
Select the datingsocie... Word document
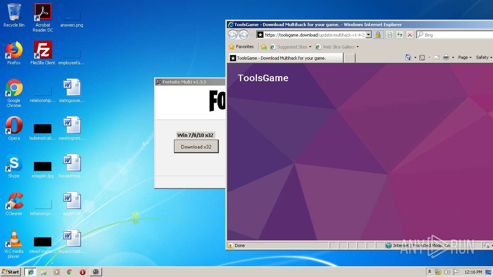(72, 91)
